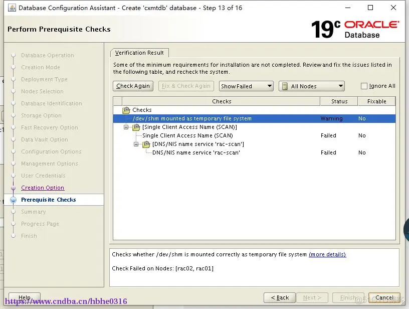Click the Summary step in sidebar

coord(34,212)
